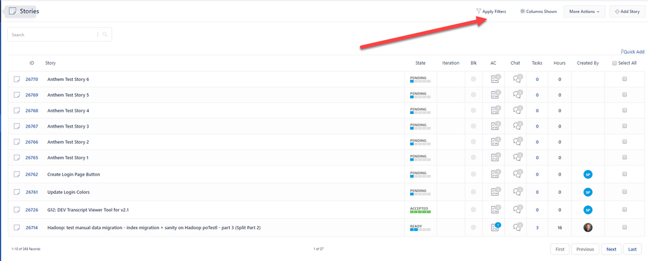
Task: Click the search magnifier icon
Action: [x=105, y=35]
